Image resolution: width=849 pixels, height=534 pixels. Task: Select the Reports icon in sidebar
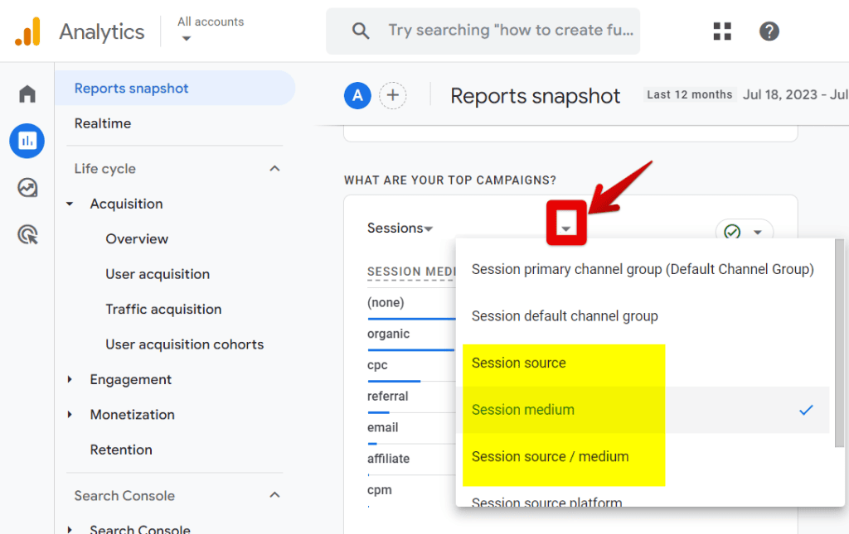coord(27,141)
